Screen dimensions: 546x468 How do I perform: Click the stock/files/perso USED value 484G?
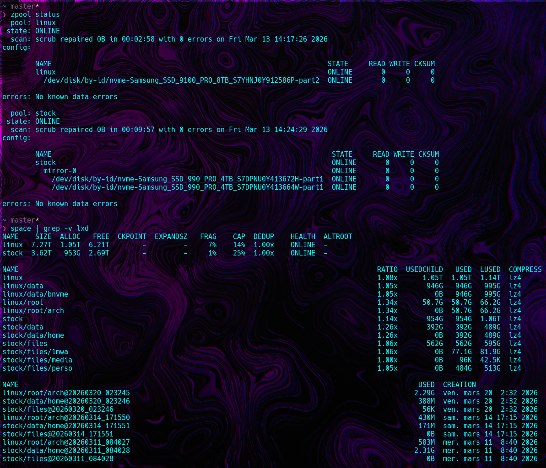(464, 368)
